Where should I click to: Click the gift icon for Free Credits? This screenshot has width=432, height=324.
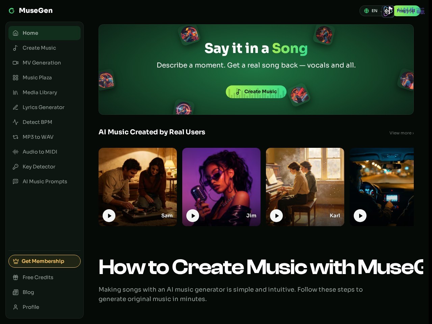click(x=16, y=277)
